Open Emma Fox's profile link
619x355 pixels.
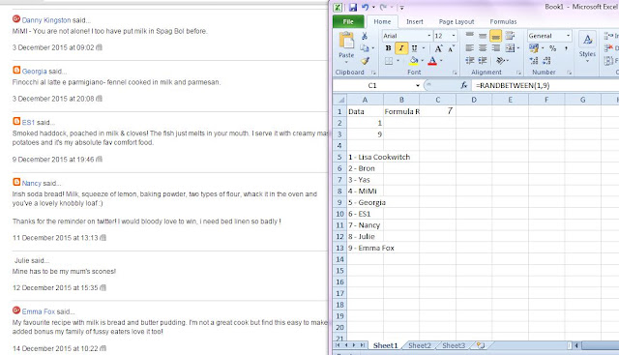point(39,311)
